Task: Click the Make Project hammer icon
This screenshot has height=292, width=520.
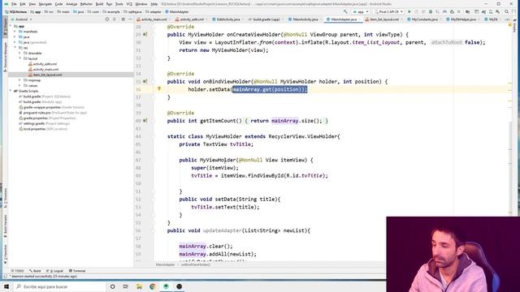Action: coord(345,11)
